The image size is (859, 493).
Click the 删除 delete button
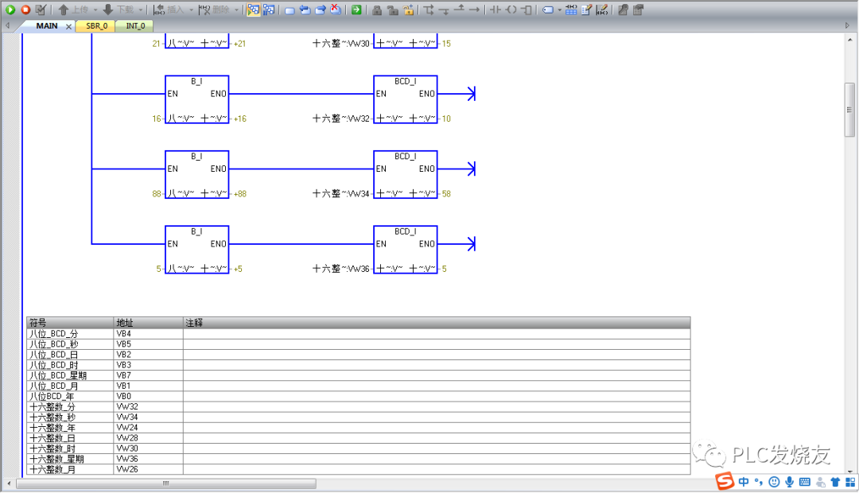tap(213, 10)
